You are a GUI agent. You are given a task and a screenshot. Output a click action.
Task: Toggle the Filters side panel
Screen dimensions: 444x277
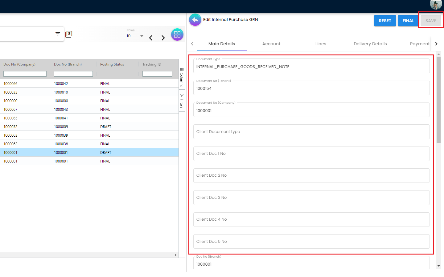click(182, 101)
